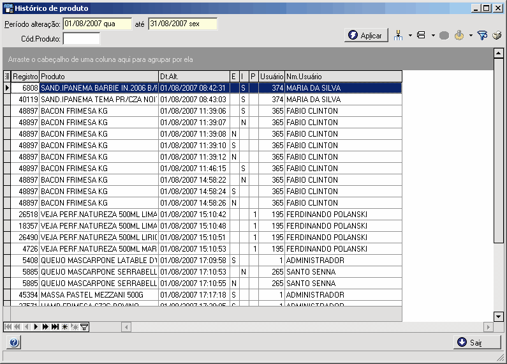Screen dimensions: 507x364
Task: Click the window title bar icon
Action: click(8, 8)
